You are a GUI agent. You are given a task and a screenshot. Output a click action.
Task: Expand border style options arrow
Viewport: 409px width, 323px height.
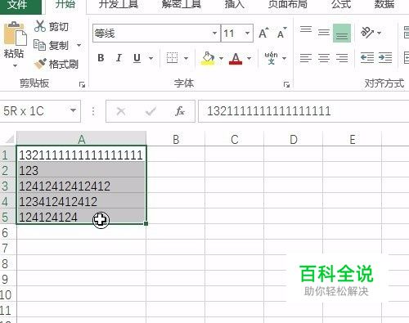point(186,58)
